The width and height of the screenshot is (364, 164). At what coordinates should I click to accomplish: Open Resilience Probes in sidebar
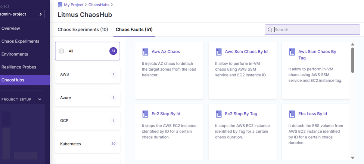pyautogui.click(x=19, y=67)
